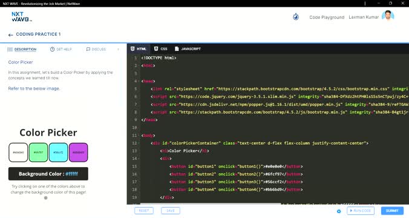409x218 pixels.
Task: Click the cyan #56ccf2 color swatch
Action: pyautogui.click(x=58, y=152)
